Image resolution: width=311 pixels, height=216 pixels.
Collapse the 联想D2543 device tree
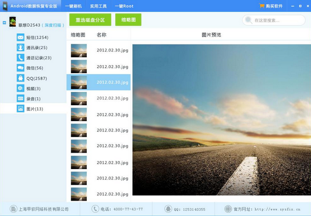pyautogui.click(x=5, y=22)
